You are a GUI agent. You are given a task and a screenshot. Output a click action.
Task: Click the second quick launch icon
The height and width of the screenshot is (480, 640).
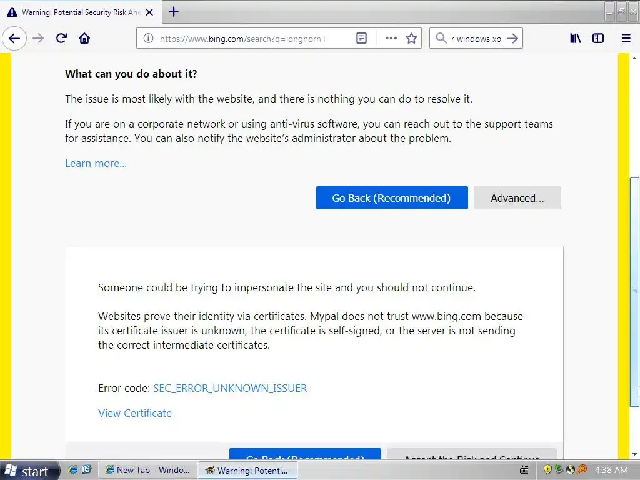click(86, 470)
